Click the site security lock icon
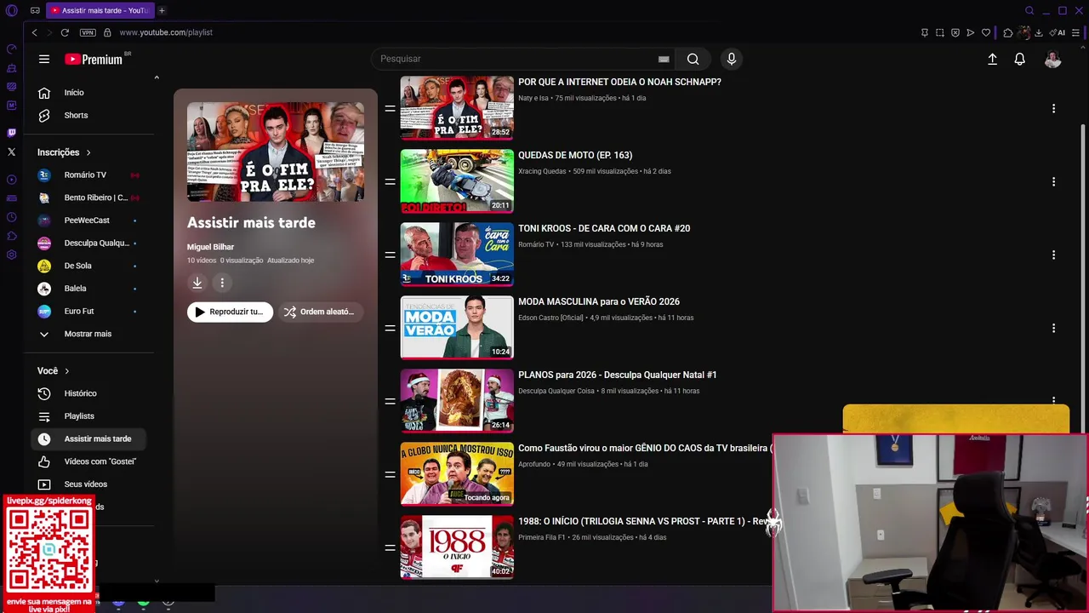 [x=107, y=32]
